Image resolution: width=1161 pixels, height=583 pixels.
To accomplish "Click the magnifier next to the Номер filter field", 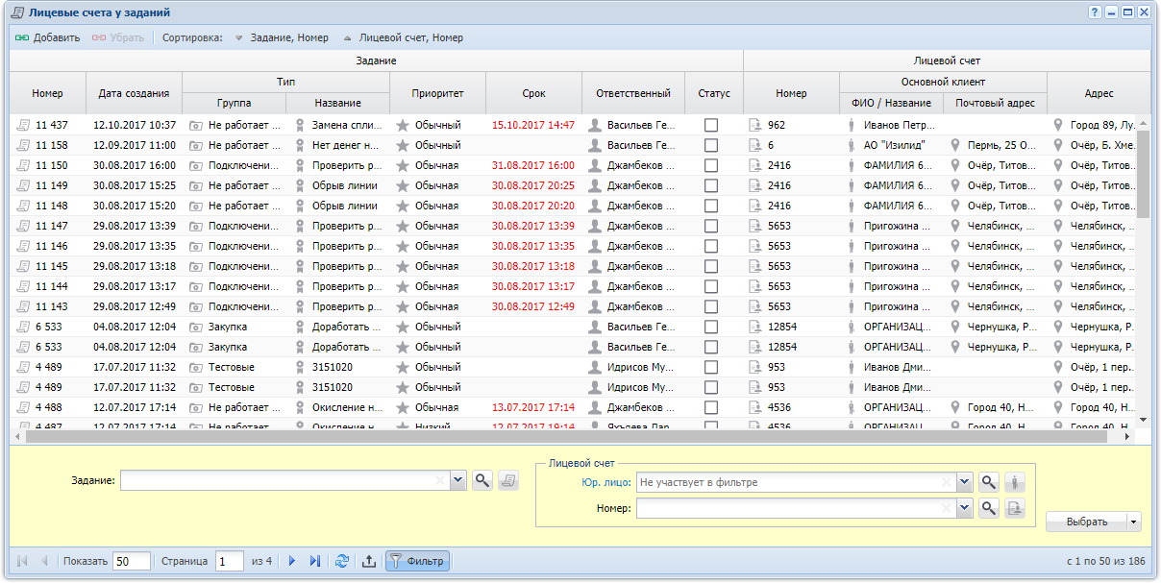I will (989, 508).
